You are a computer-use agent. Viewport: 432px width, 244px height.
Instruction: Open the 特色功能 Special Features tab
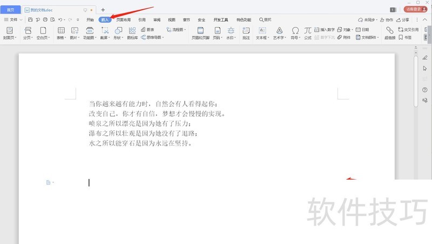pos(244,19)
